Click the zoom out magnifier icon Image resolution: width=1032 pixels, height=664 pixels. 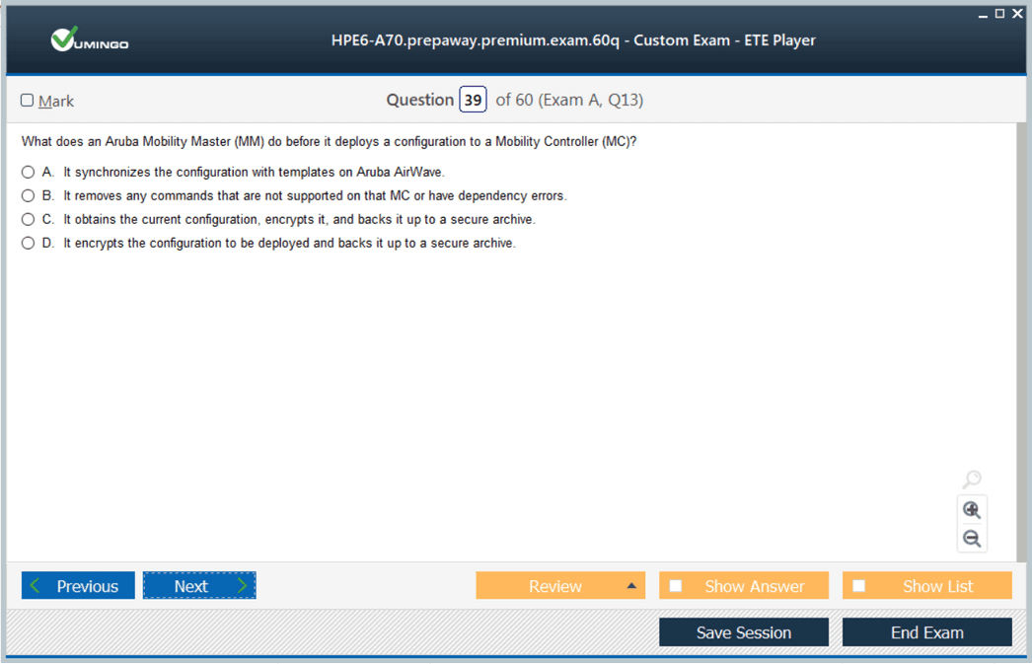pos(972,539)
